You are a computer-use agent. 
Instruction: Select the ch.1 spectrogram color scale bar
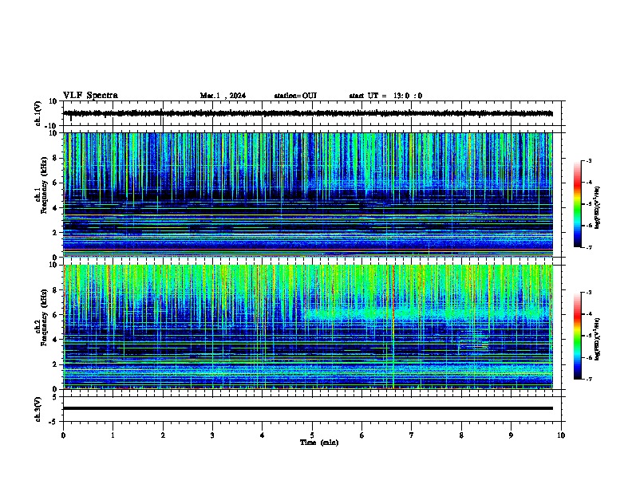[577, 204]
